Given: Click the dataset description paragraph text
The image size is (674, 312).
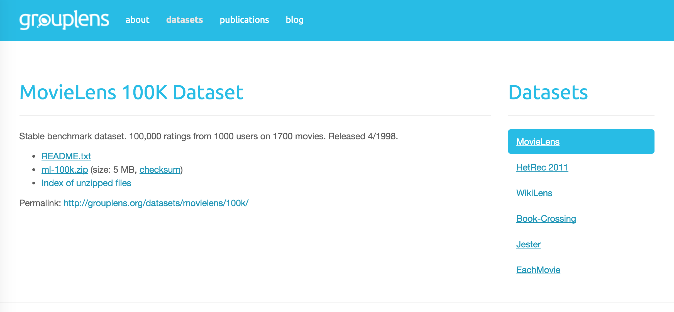Looking at the screenshot, I should pos(208,136).
